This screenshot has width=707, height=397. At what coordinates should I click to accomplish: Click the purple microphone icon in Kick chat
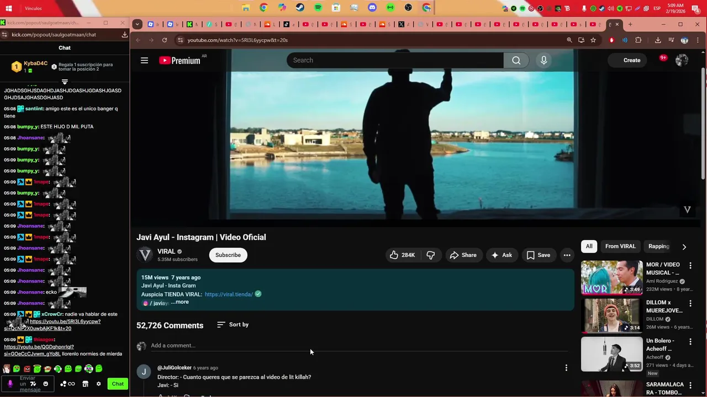[x=10, y=384]
